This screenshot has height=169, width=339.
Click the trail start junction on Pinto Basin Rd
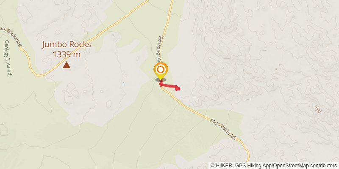click(x=161, y=84)
